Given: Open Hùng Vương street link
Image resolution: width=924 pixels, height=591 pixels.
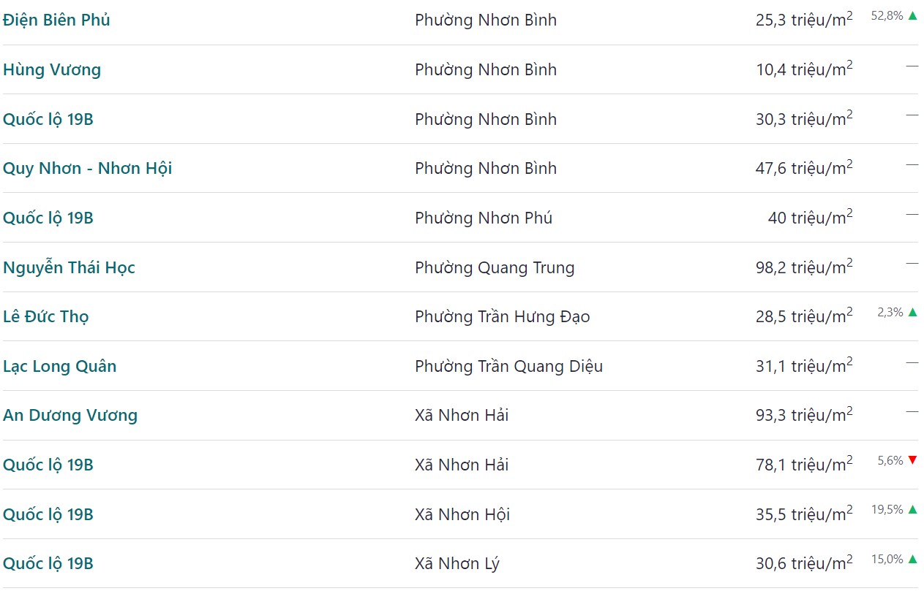Looking at the screenshot, I should click(x=52, y=69).
